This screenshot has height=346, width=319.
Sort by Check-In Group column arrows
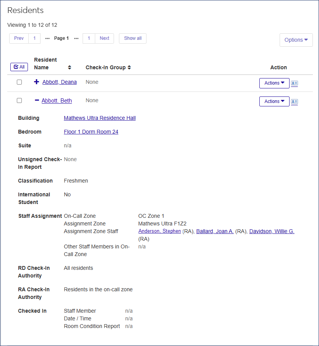pos(129,67)
